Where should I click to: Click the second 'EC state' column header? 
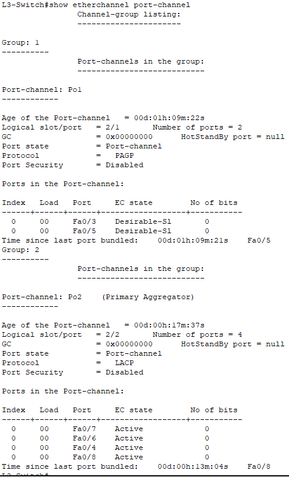[x=134, y=410]
